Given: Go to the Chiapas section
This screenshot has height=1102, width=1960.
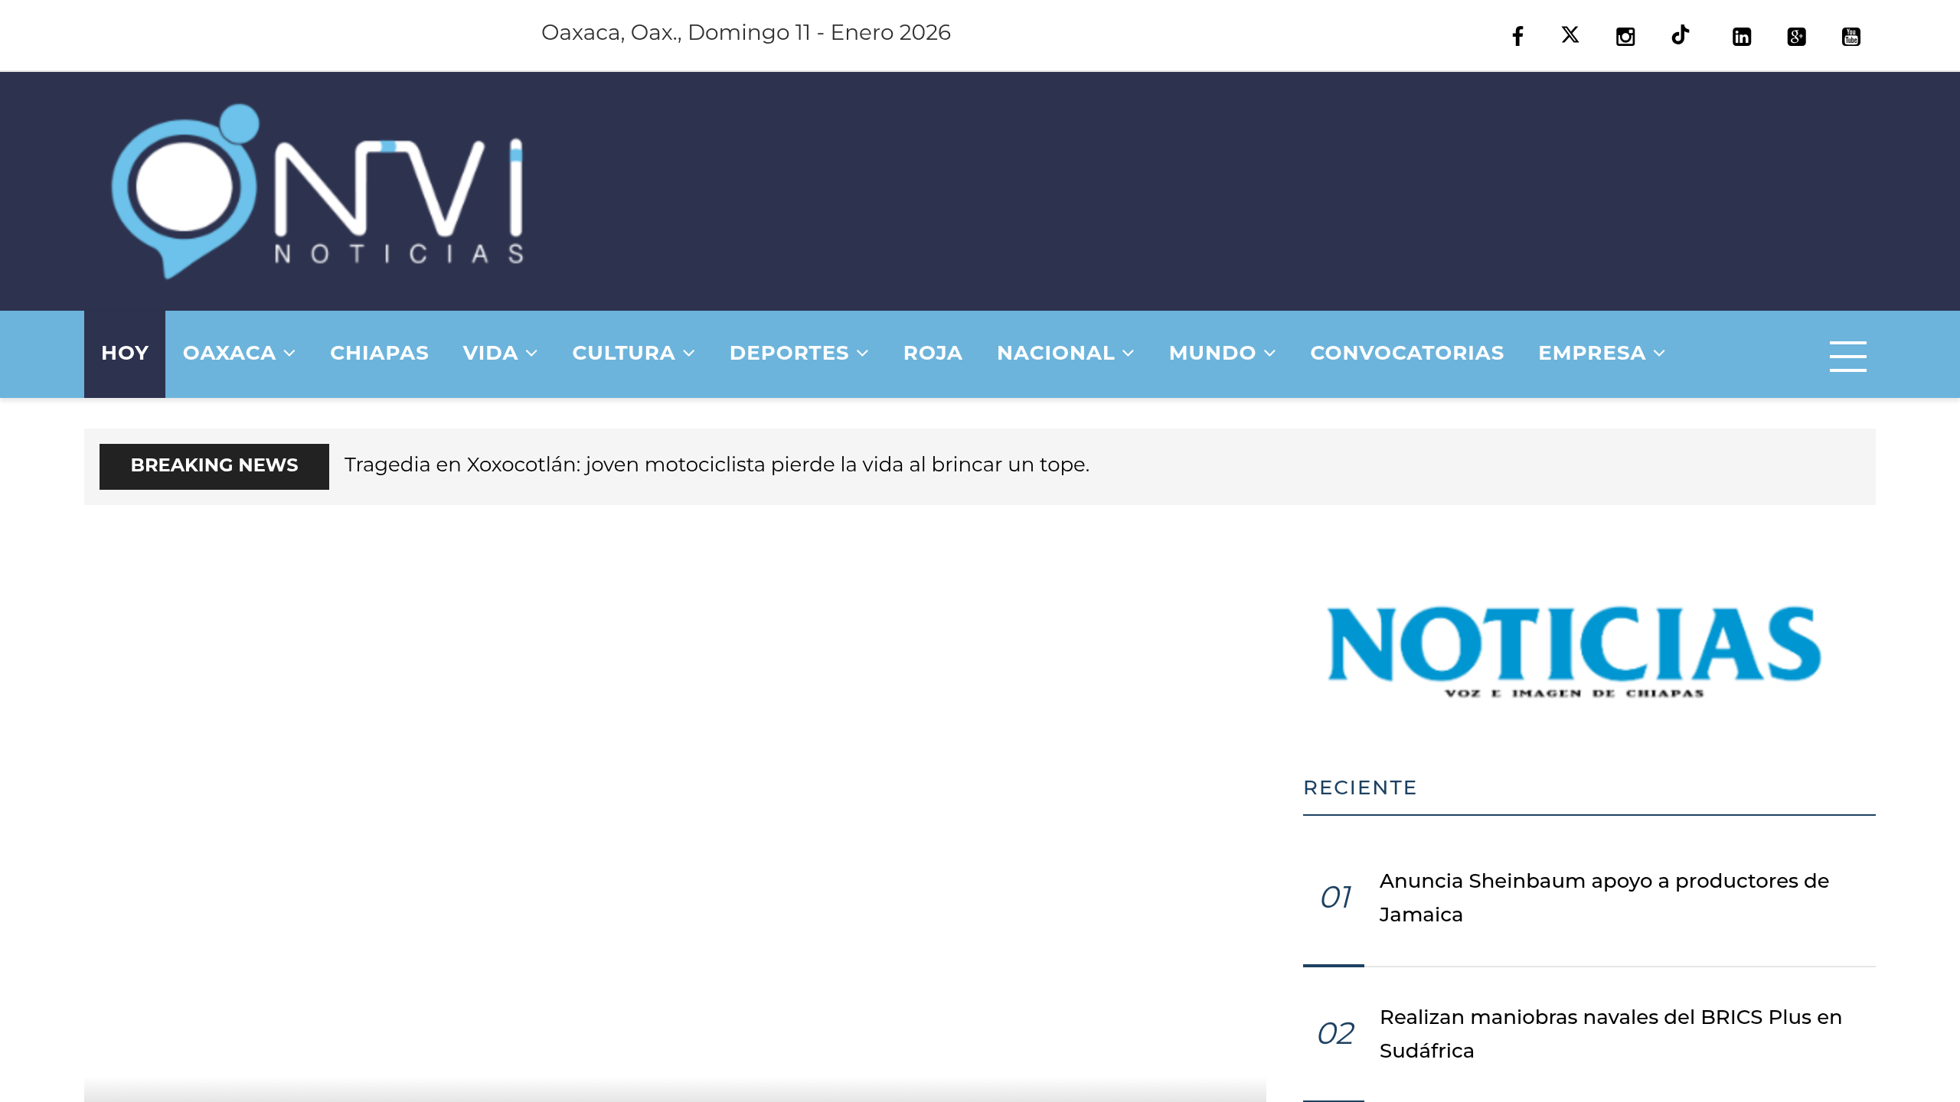Looking at the screenshot, I should coord(379,353).
